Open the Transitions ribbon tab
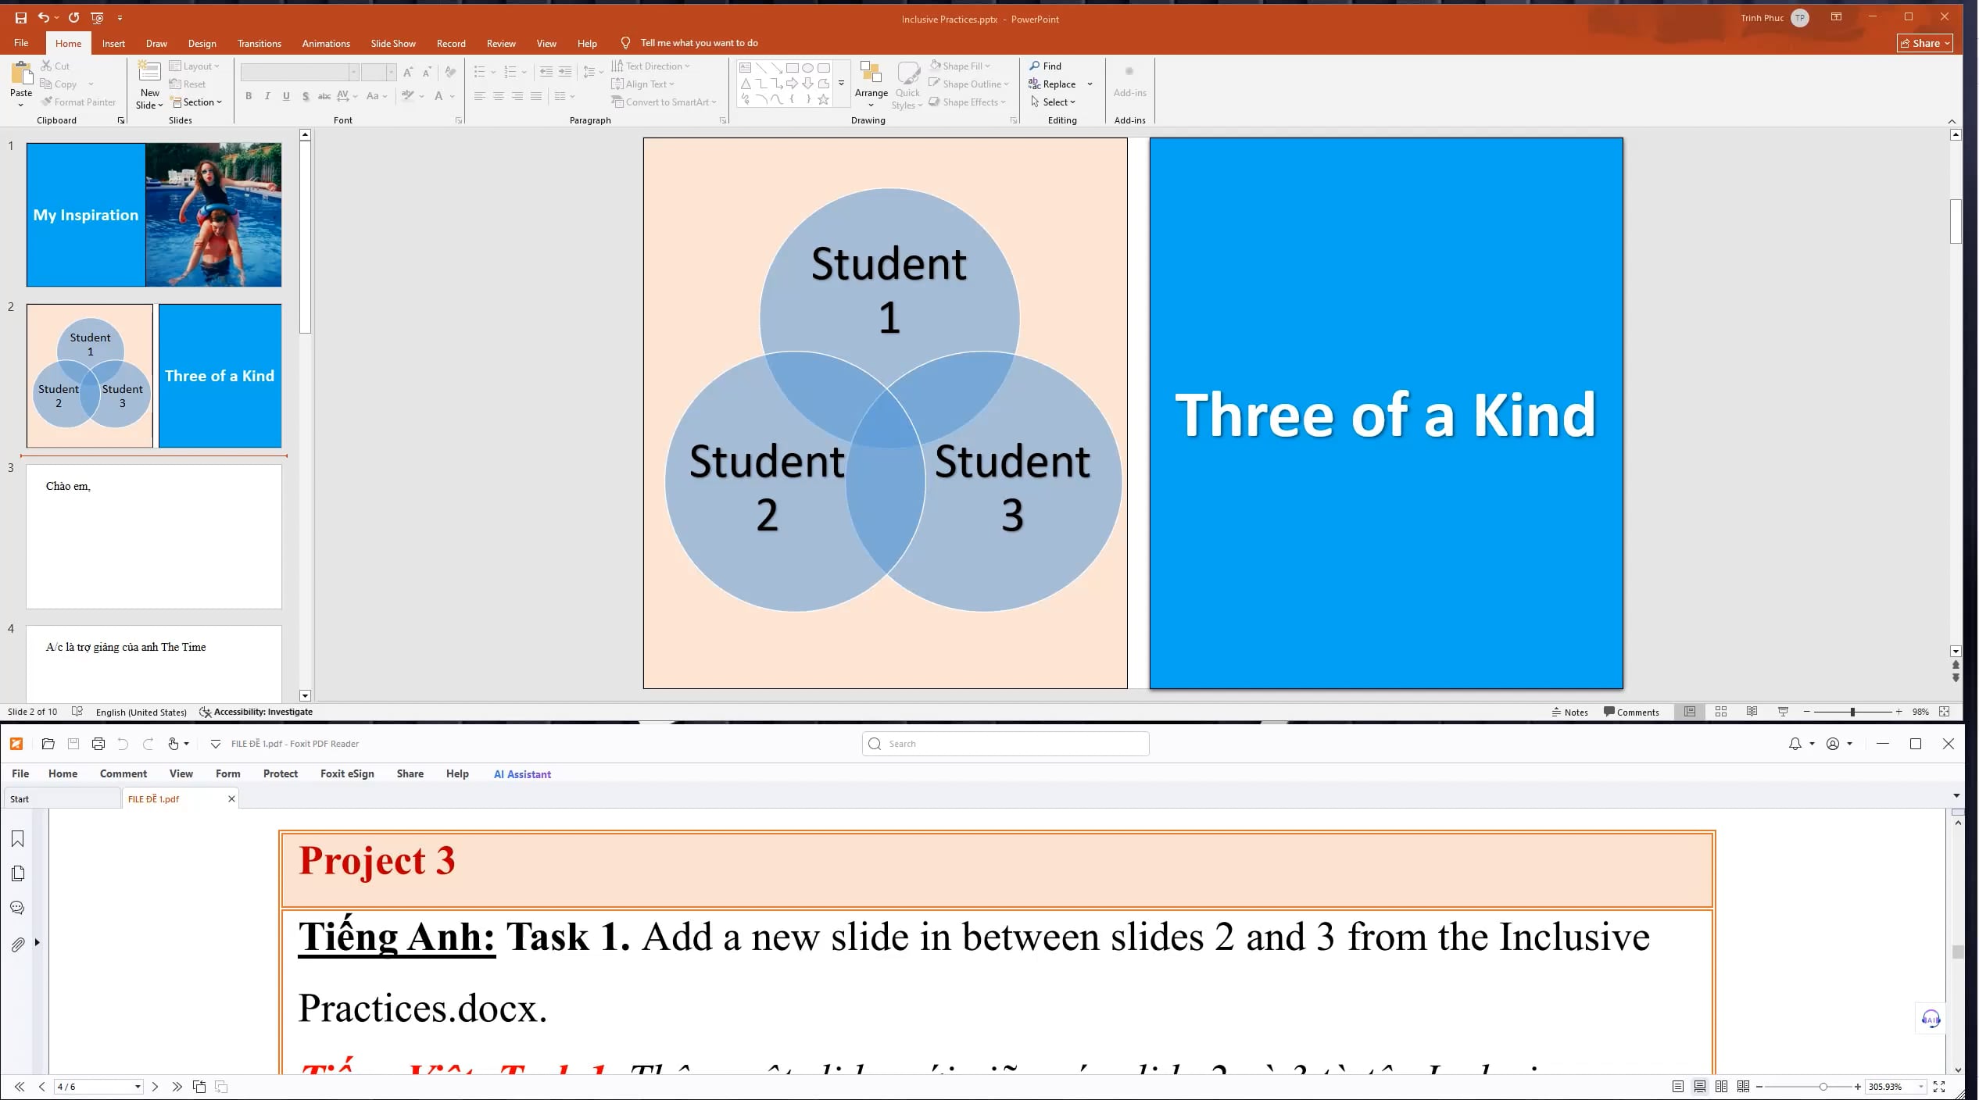1979x1100 pixels. click(259, 44)
